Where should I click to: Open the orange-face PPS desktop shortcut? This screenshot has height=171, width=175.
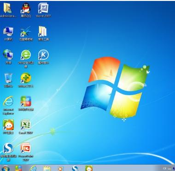point(8,127)
